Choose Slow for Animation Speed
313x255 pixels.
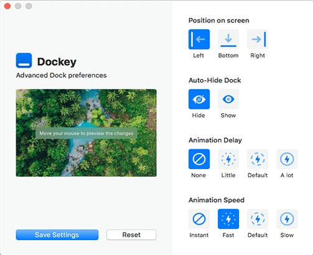287,219
